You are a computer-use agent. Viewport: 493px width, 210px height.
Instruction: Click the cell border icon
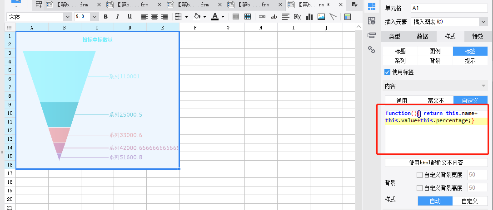click(179, 17)
